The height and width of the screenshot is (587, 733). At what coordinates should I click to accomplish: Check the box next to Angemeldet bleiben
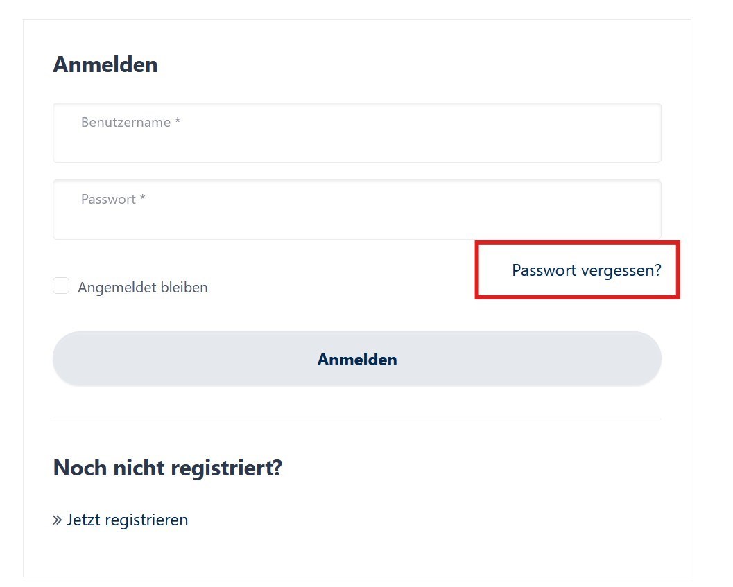[x=61, y=285]
